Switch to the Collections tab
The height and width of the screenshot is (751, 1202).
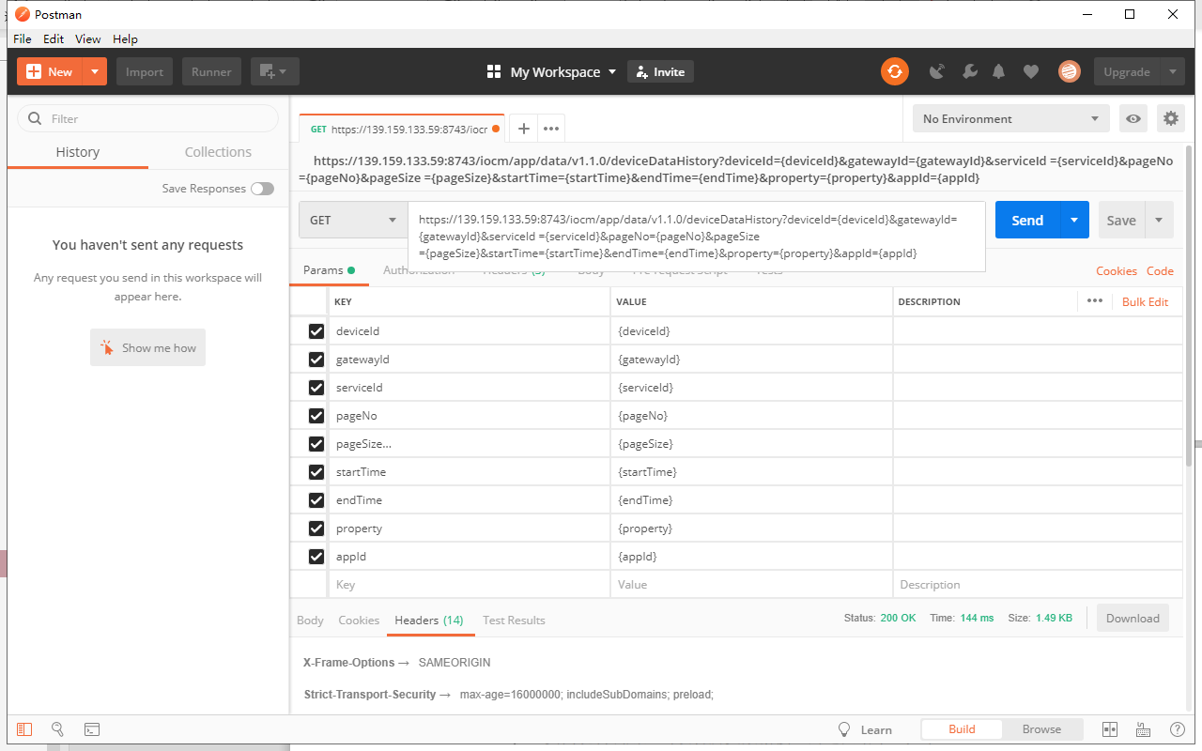[218, 152]
